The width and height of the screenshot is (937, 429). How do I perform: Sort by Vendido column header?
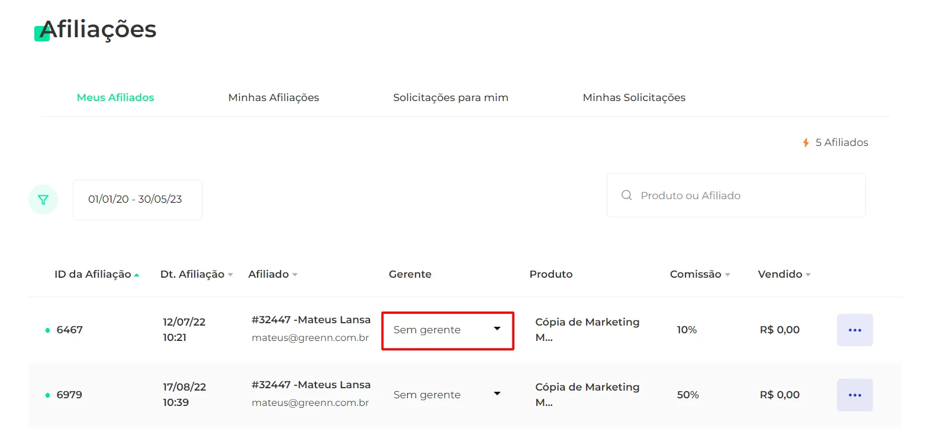tap(784, 274)
